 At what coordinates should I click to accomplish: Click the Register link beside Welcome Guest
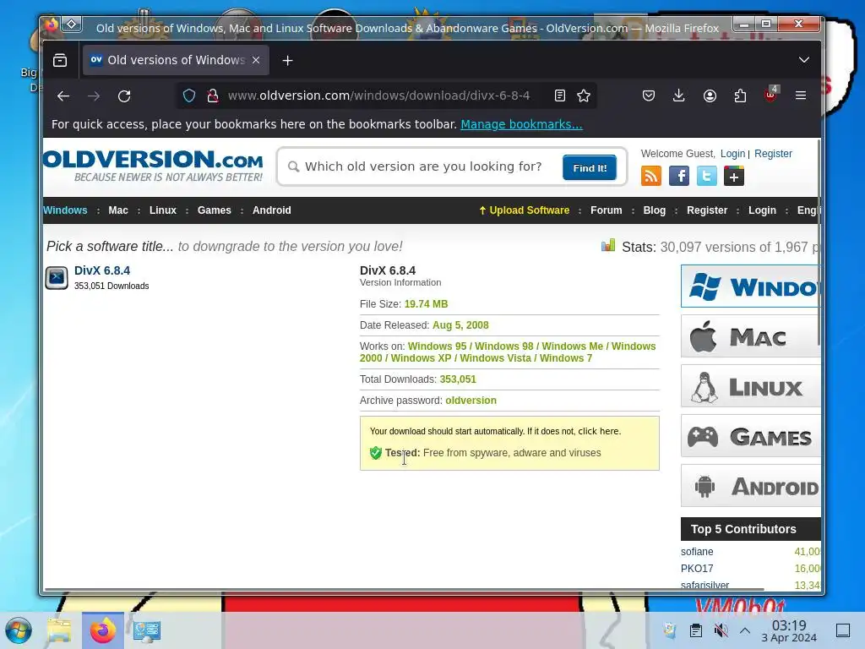coord(773,154)
